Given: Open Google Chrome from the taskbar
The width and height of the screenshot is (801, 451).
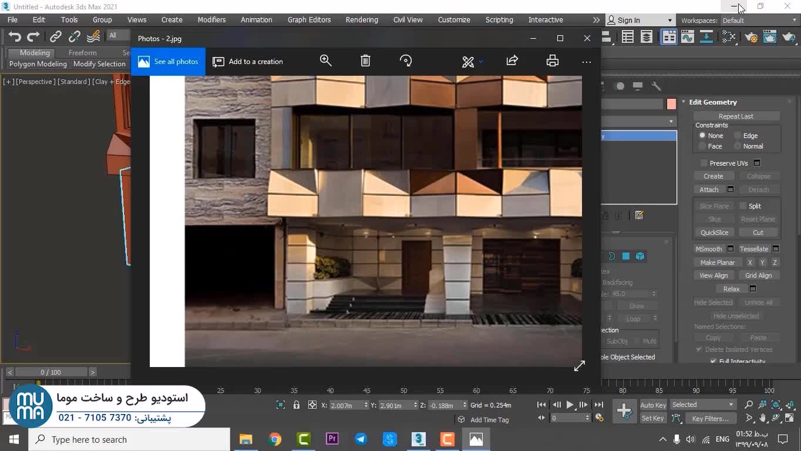Looking at the screenshot, I should point(275,439).
